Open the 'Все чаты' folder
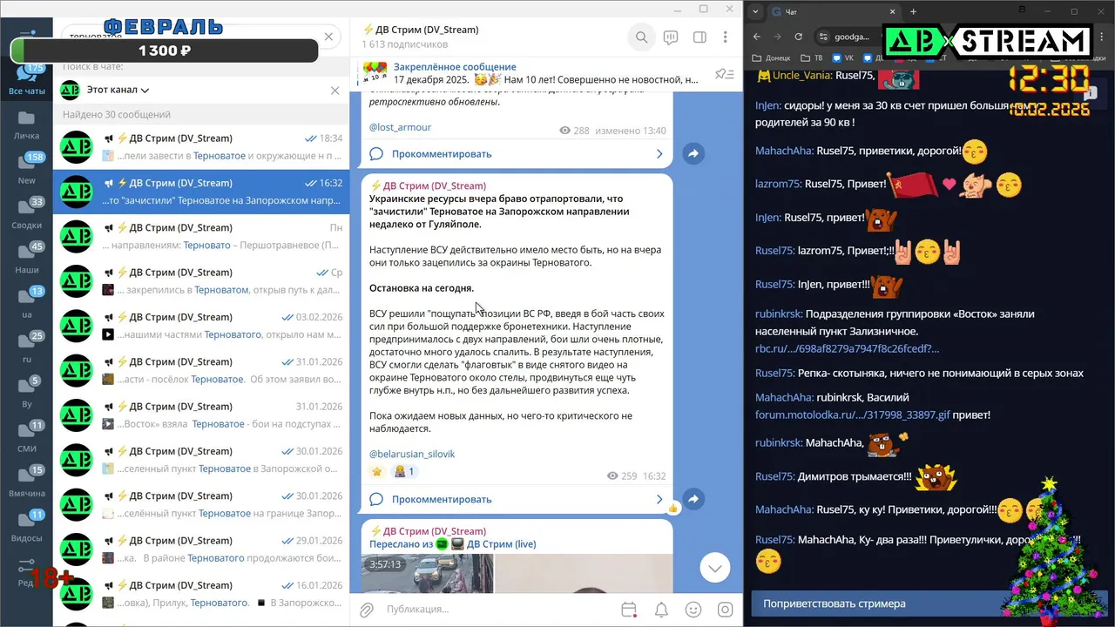The height and width of the screenshot is (627, 1115). coord(27,80)
